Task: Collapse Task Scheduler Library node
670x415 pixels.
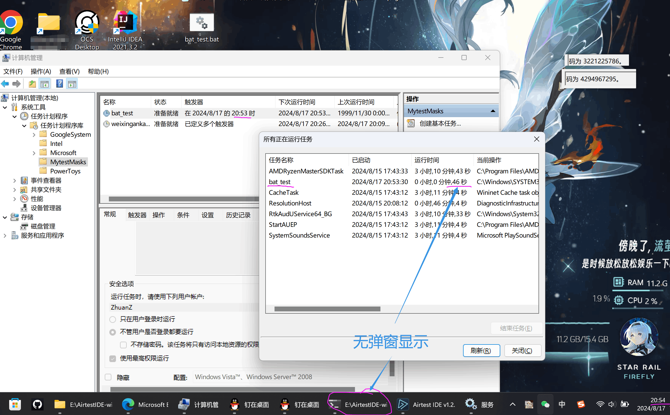Action: pos(24,126)
